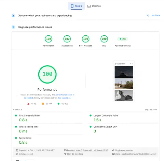Click green dot beside First Contentful Paint
164x161 pixels.
(x=16, y=115)
